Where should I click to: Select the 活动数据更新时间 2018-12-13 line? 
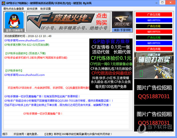tap(28, 36)
